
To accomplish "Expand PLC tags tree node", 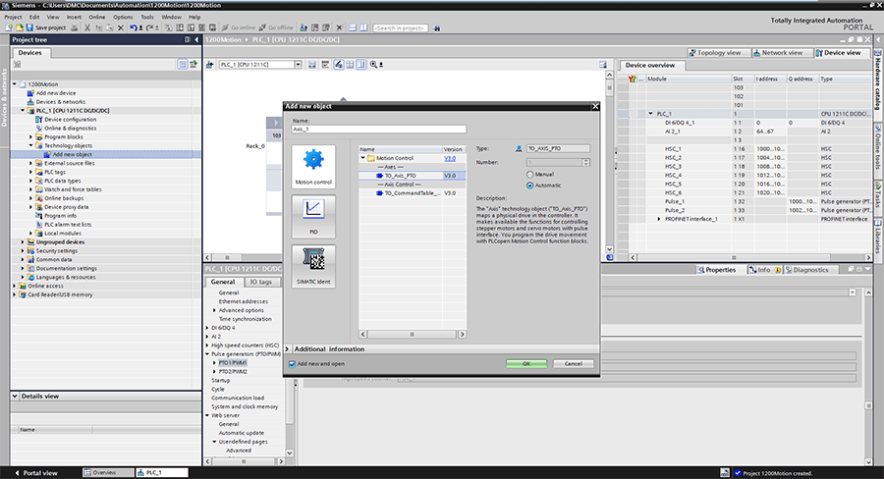I will click(x=31, y=172).
